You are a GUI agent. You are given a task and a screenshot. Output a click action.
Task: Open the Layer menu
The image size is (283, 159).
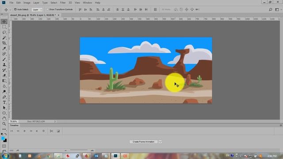tap(36, 3)
